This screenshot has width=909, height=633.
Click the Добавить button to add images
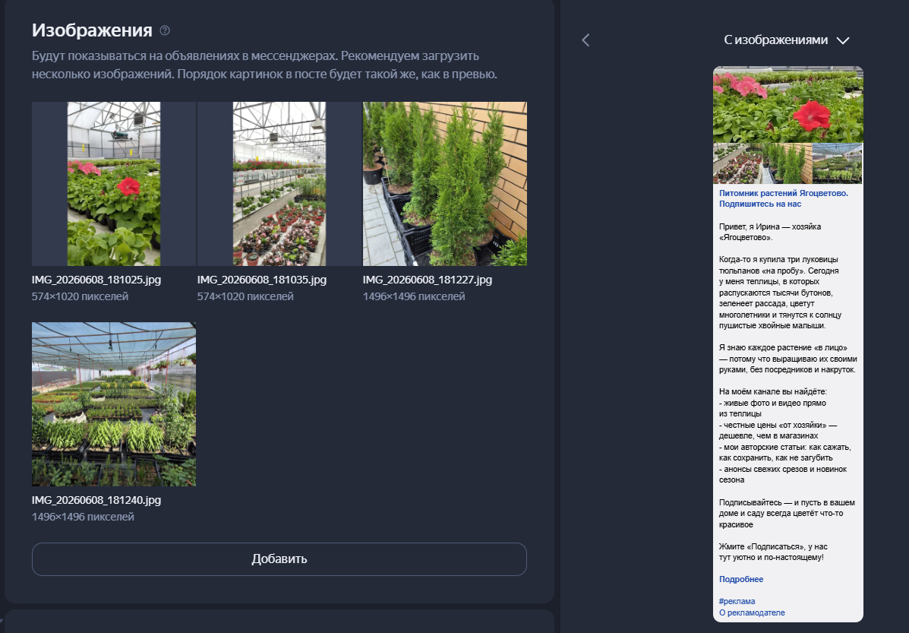pos(279,559)
